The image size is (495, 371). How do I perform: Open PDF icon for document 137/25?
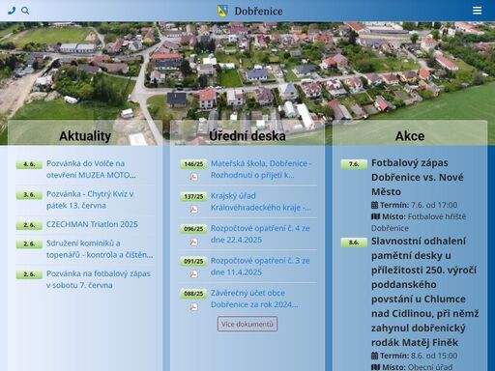point(193,210)
